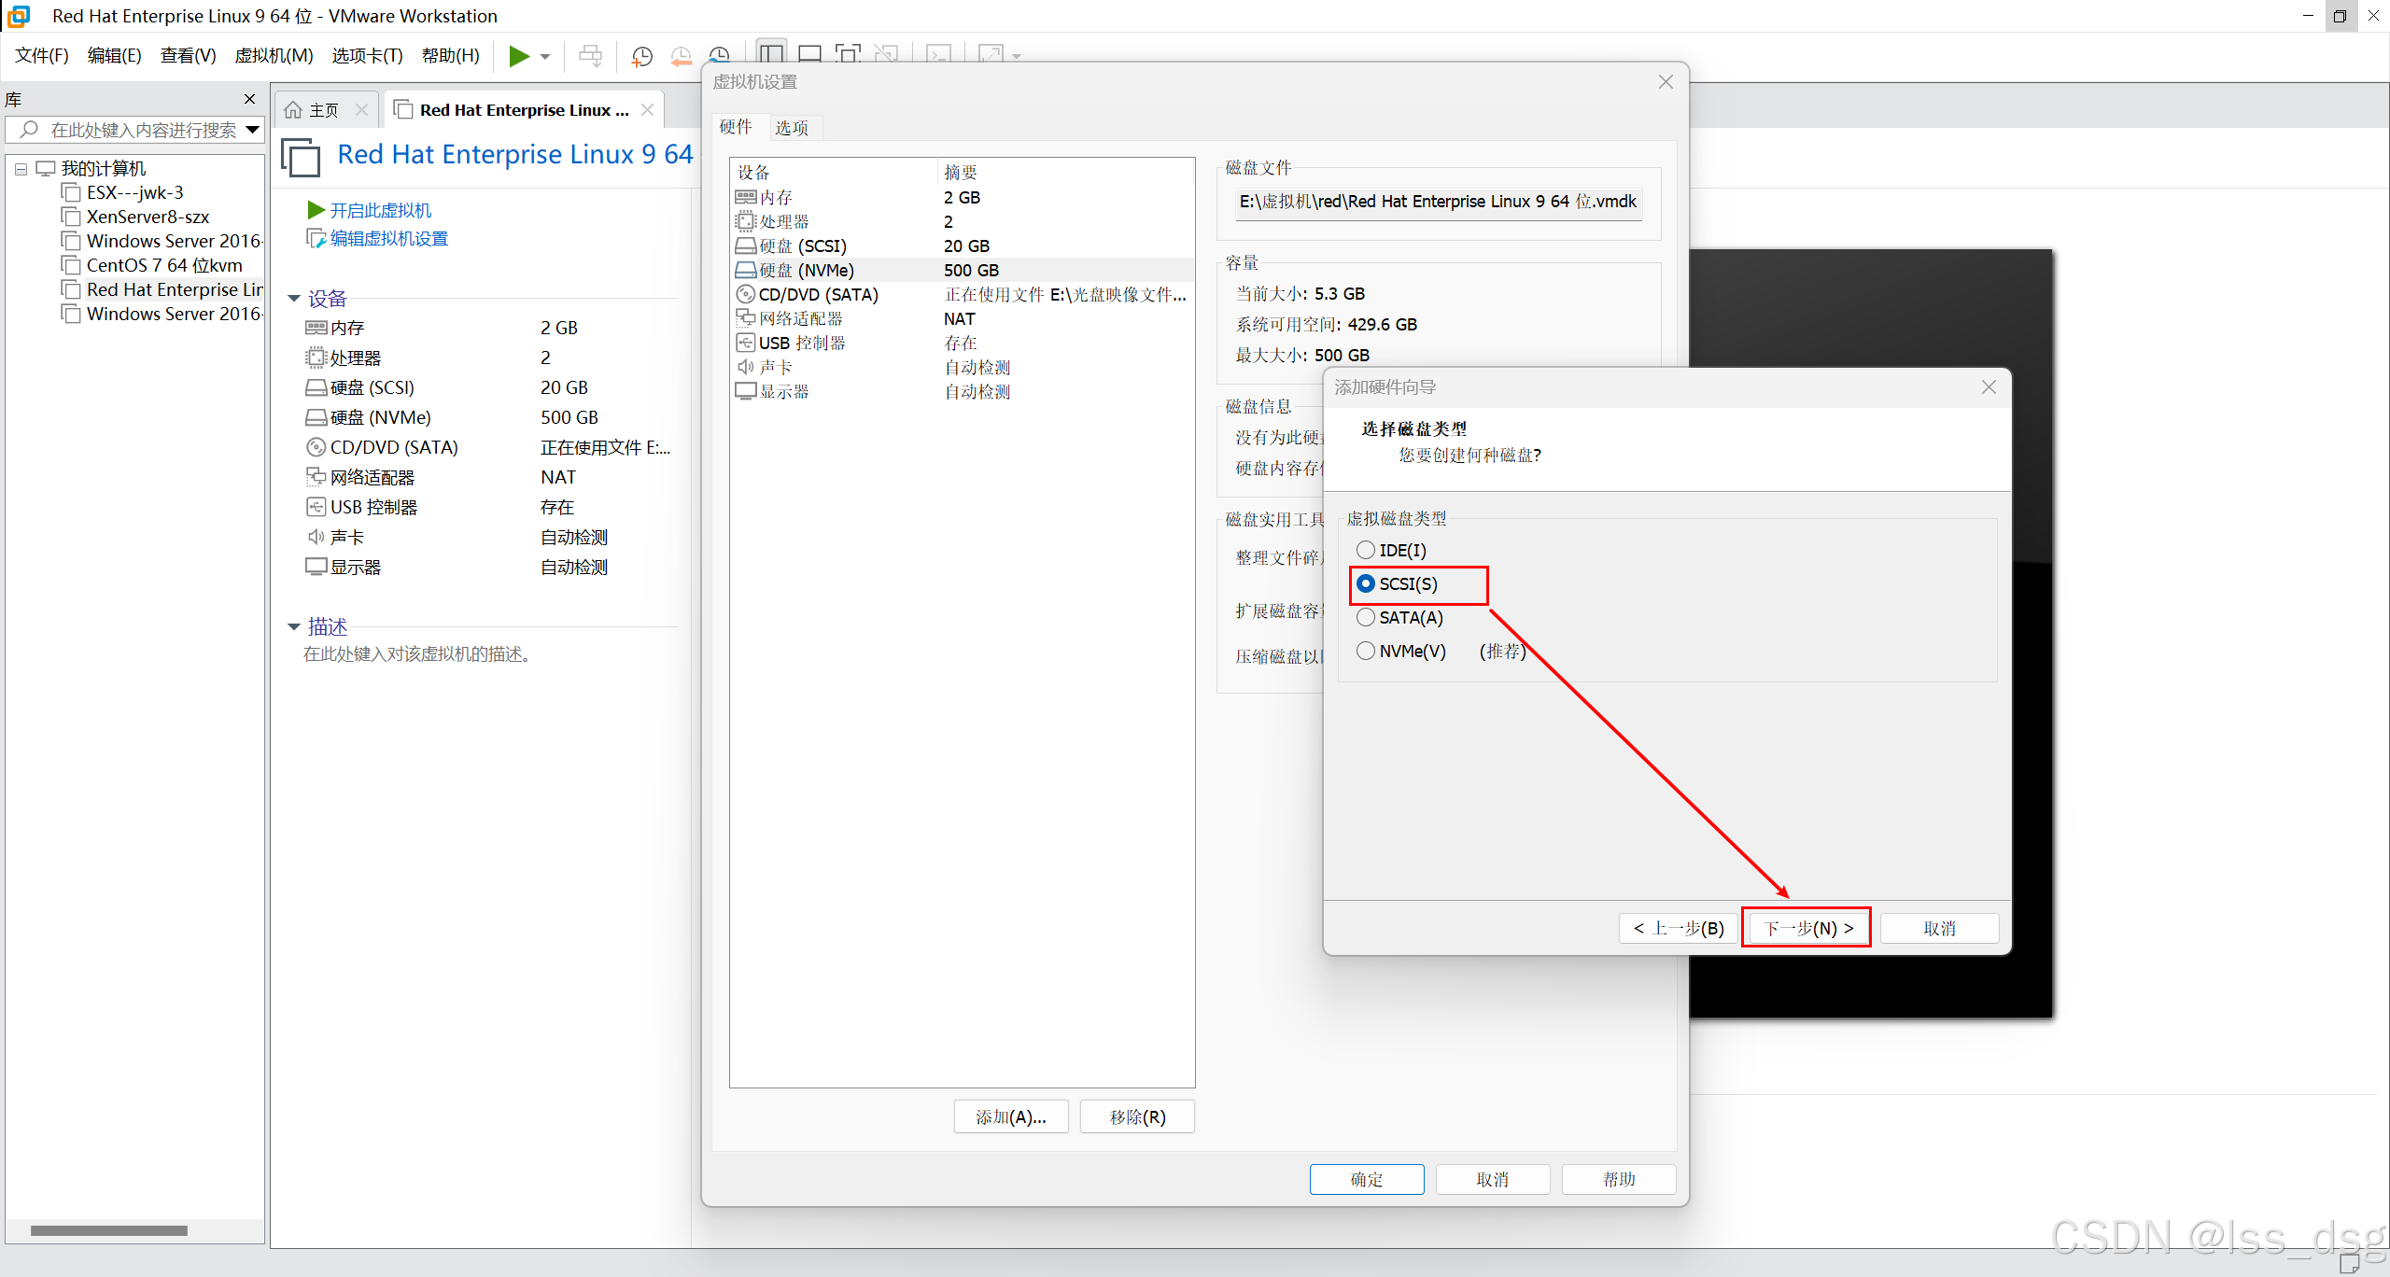Click the search magnifier icon in library
The image size is (2390, 1277).
29,130
